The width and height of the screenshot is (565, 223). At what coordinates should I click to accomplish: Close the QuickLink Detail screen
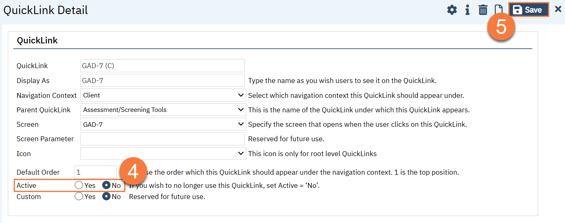(x=558, y=9)
